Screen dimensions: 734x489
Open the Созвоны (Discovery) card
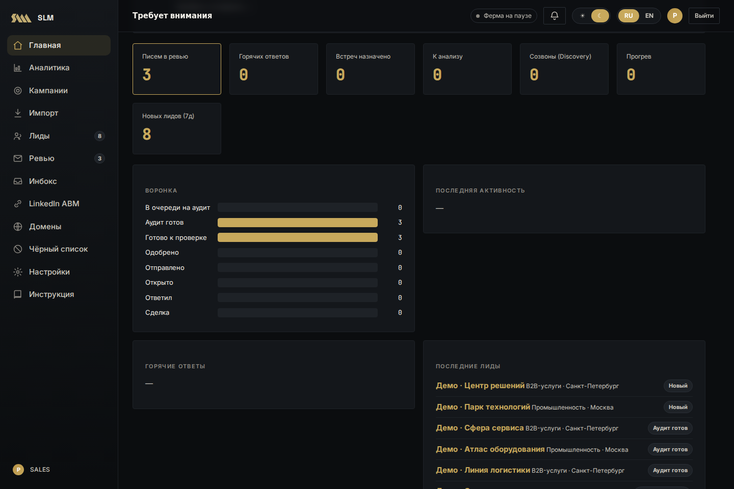pyautogui.click(x=564, y=69)
